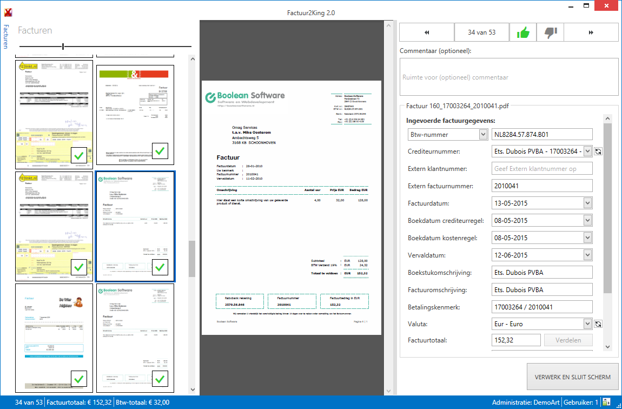Click the status bar administration icon
The width and height of the screenshot is (622, 409).
pyautogui.click(x=606, y=403)
